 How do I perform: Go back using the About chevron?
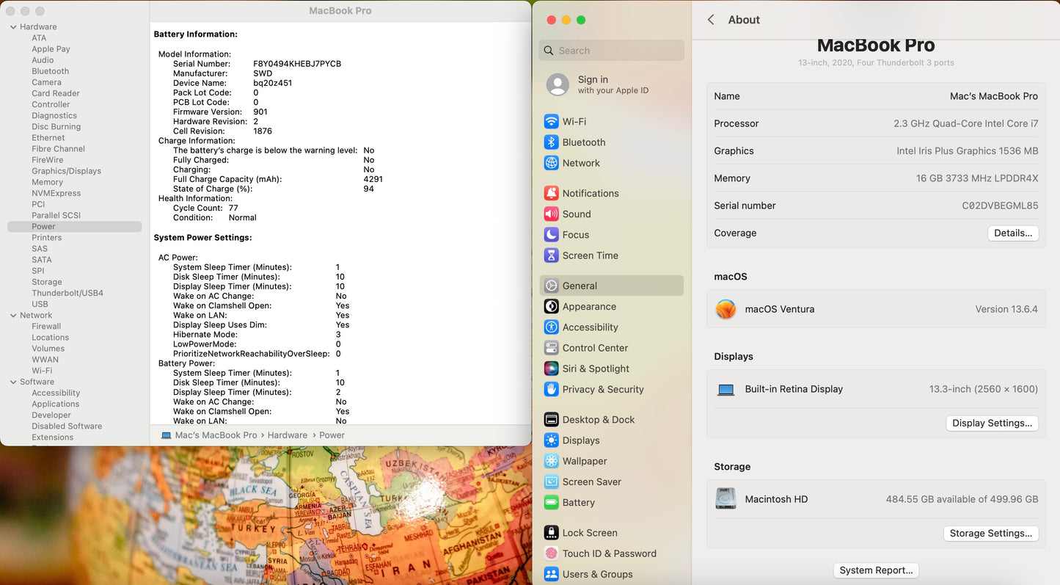711,20
